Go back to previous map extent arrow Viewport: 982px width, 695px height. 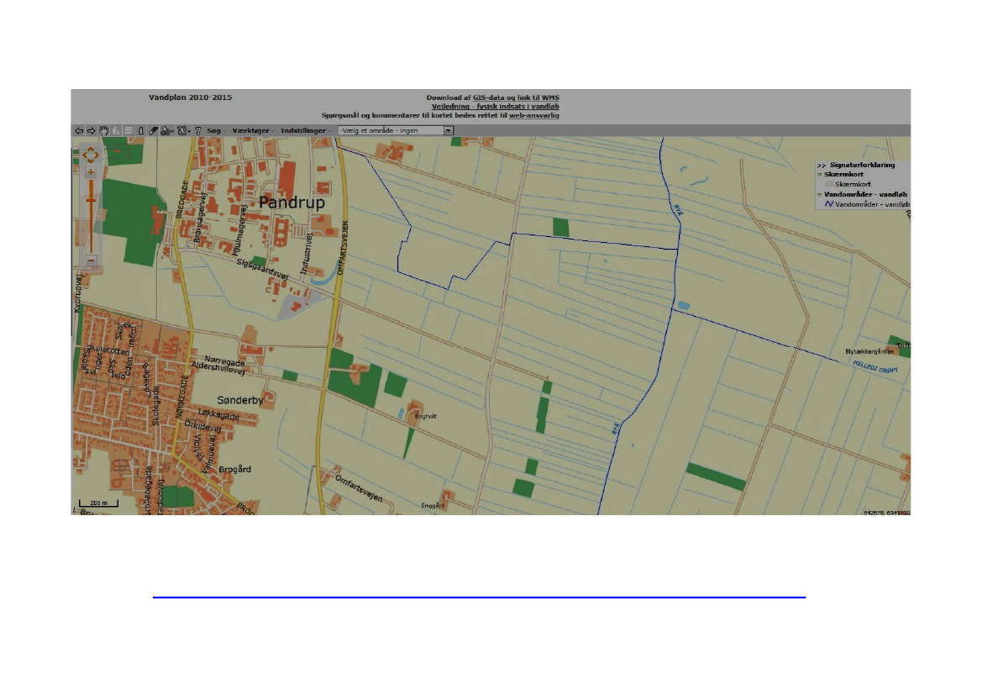[x=79, y=130]
